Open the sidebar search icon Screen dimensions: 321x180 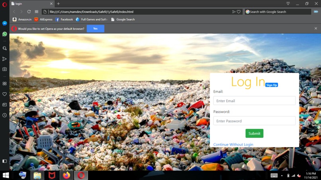[4, 48]
